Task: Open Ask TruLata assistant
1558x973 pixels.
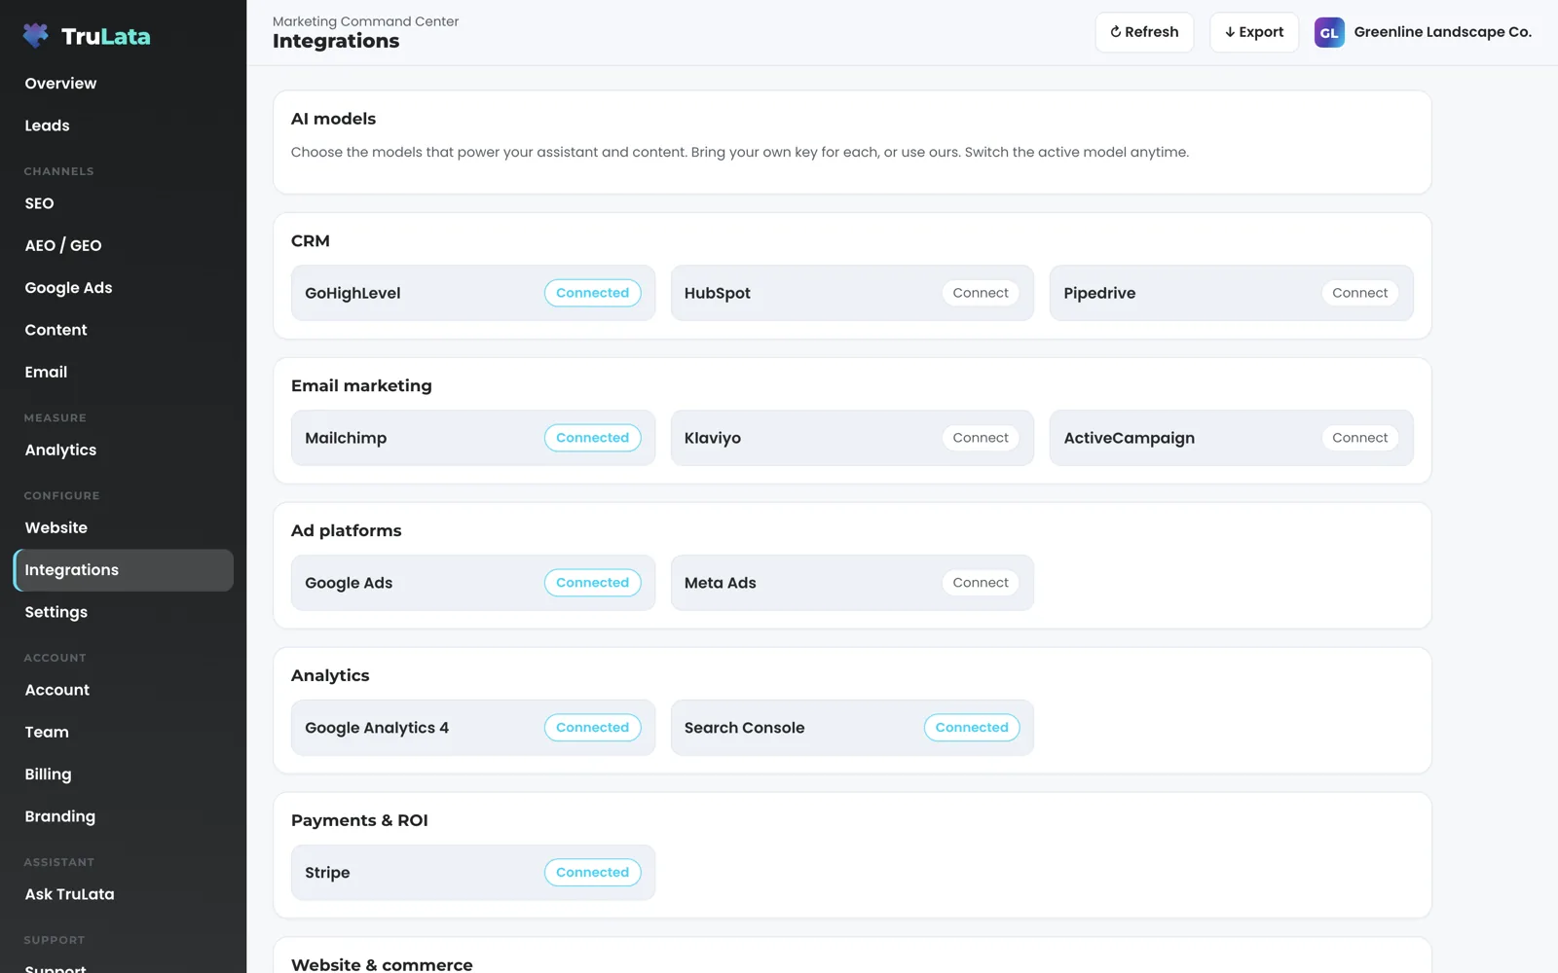Action: [x=123, y=894]
